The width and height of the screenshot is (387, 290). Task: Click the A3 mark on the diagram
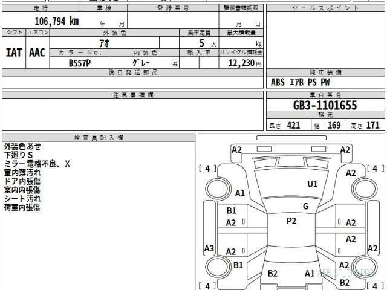coord(209,248)
